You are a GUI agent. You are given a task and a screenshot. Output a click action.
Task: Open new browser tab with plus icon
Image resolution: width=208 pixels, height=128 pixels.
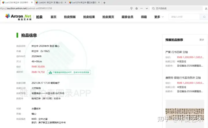click(104, 3)
